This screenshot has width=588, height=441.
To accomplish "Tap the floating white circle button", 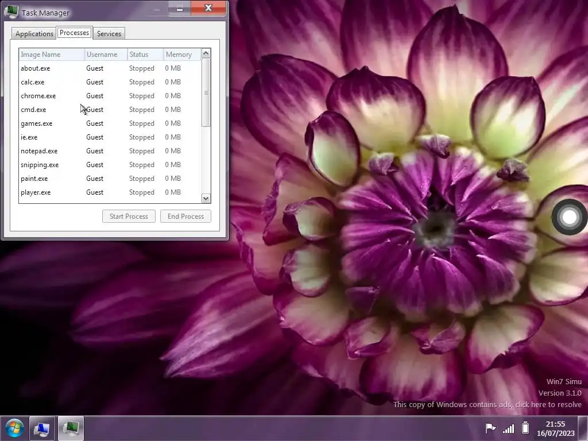I will 569,216.
